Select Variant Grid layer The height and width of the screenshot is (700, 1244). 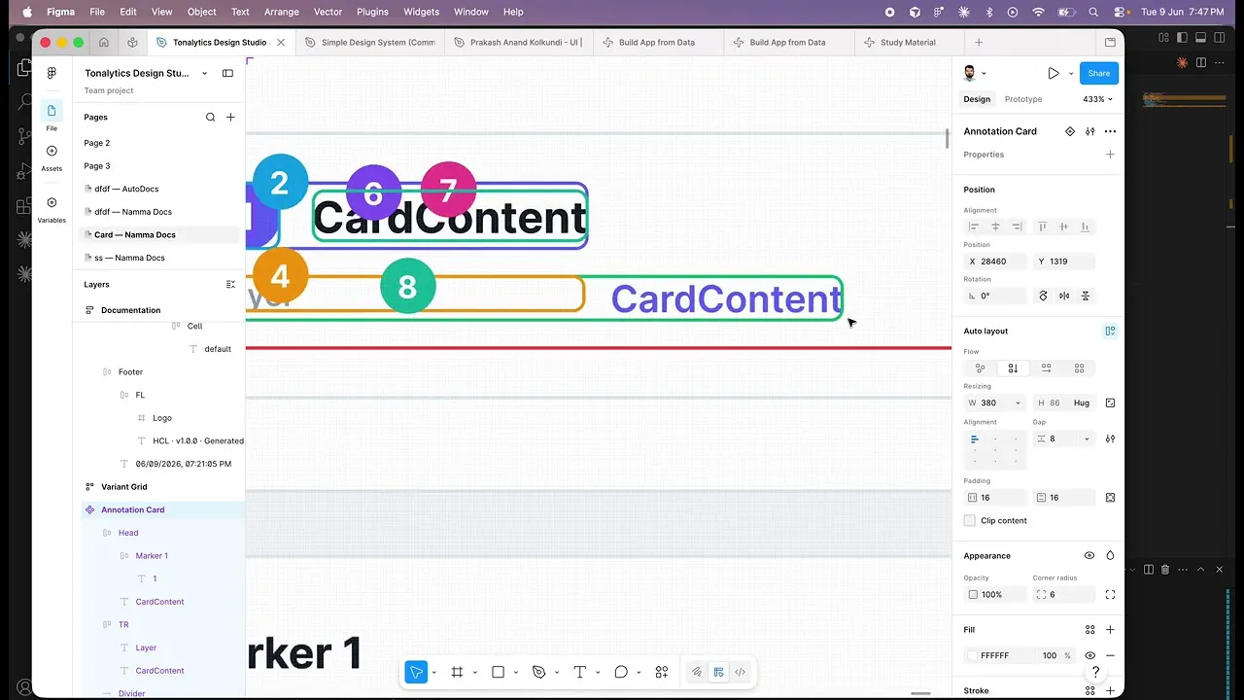tap(123, 487)
